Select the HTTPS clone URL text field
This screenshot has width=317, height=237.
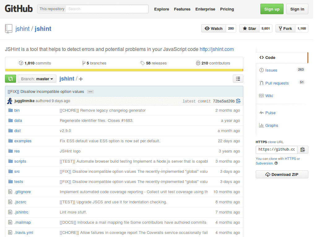point(276,150)
